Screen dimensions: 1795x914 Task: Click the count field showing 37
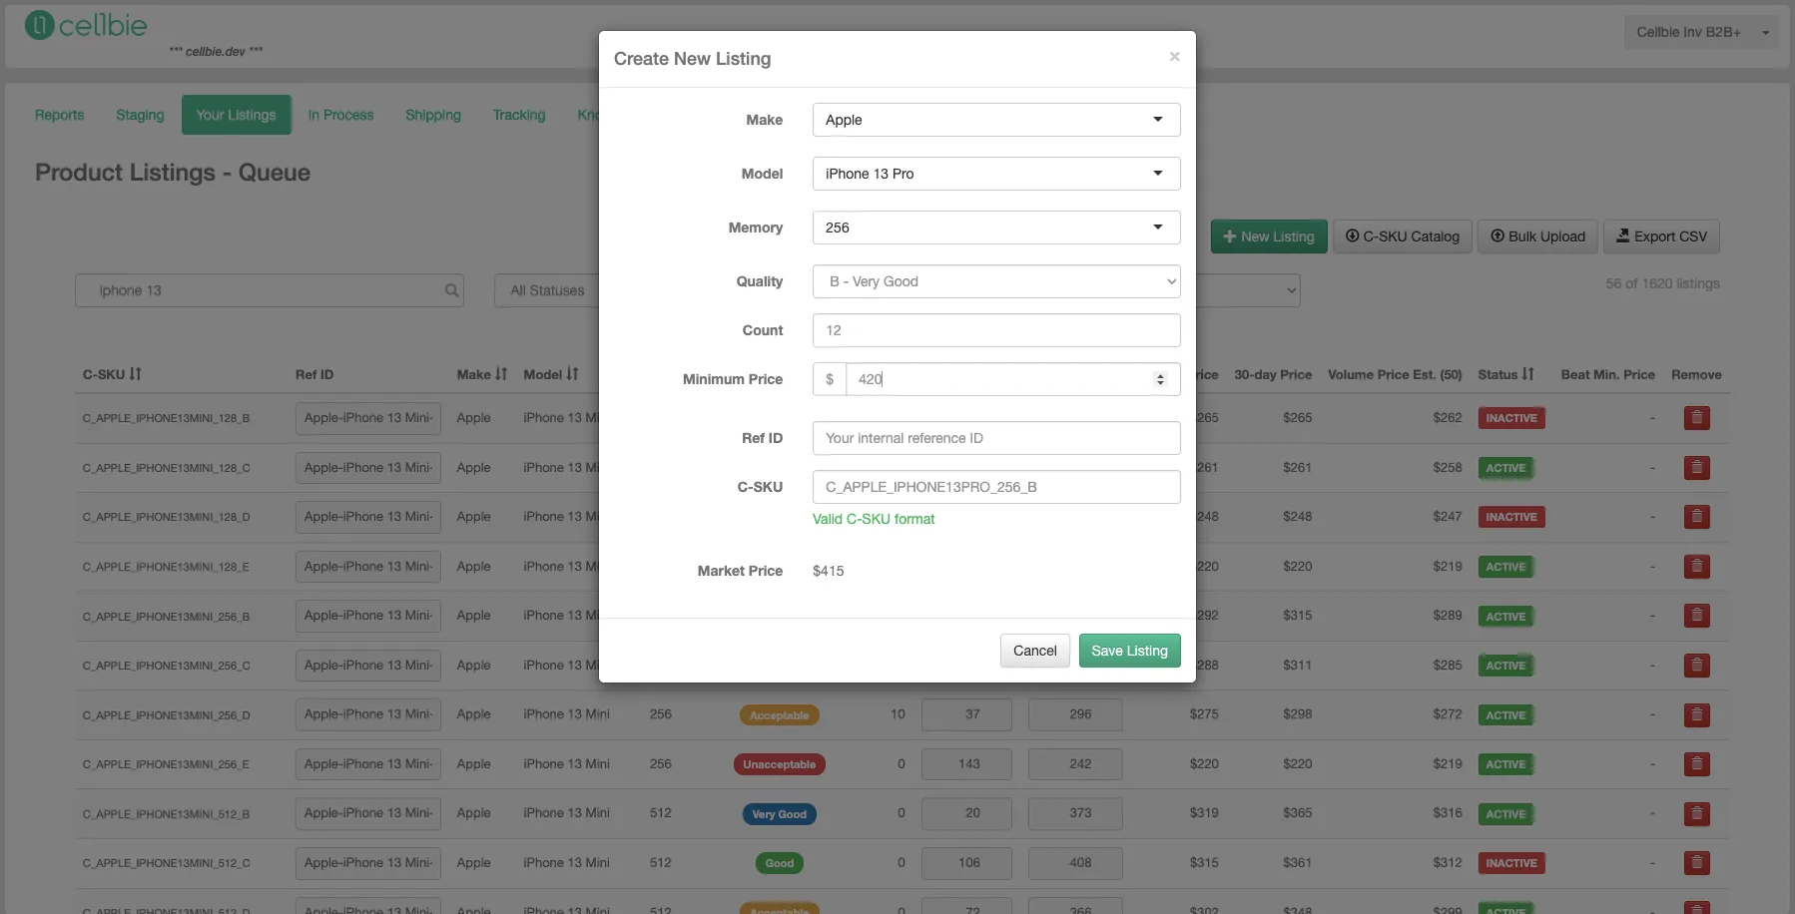[x=966, y=714]
